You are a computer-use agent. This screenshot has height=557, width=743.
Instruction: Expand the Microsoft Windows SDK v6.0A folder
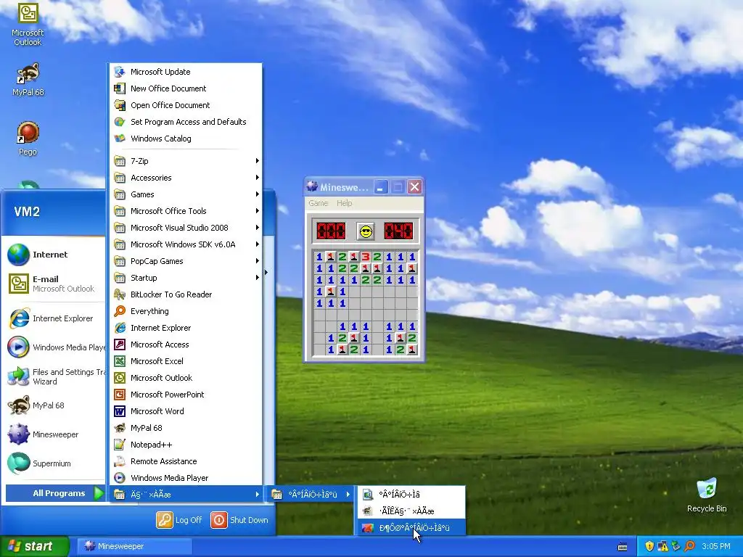pos(186,244)
